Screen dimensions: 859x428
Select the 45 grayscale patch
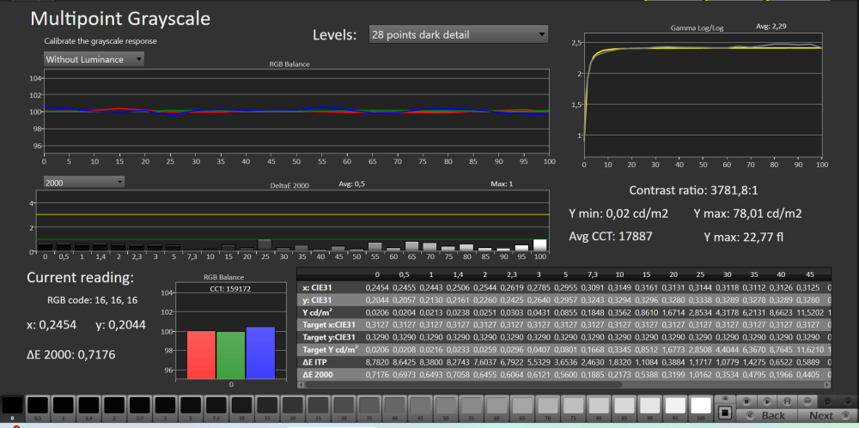[421, 409]
